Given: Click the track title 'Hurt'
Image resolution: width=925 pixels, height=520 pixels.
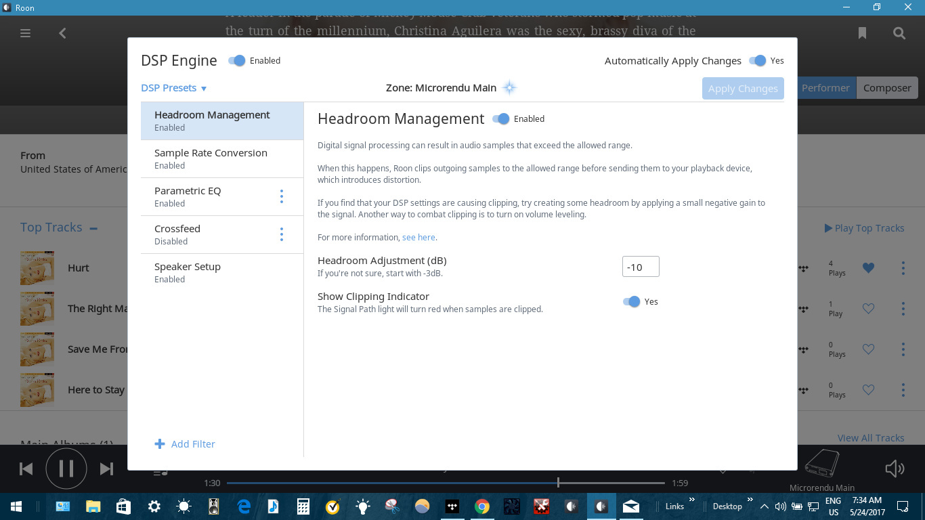Looking at the screenshot, I should tap(79, 268).
